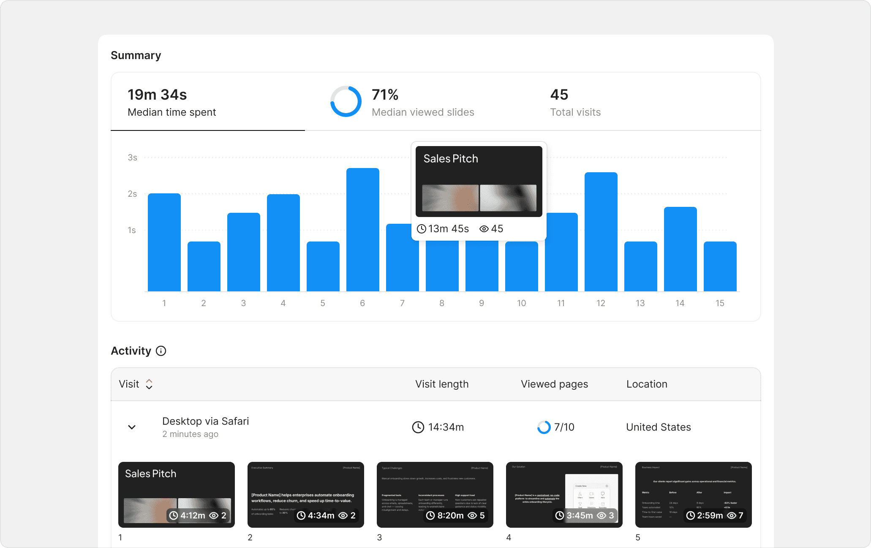
Task: Select chart bar for slide 13
Action: 641,266
